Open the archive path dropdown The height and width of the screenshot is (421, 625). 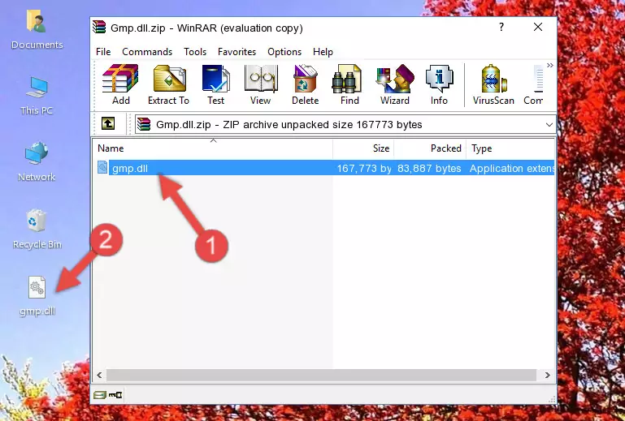click(x=549, y=125)
